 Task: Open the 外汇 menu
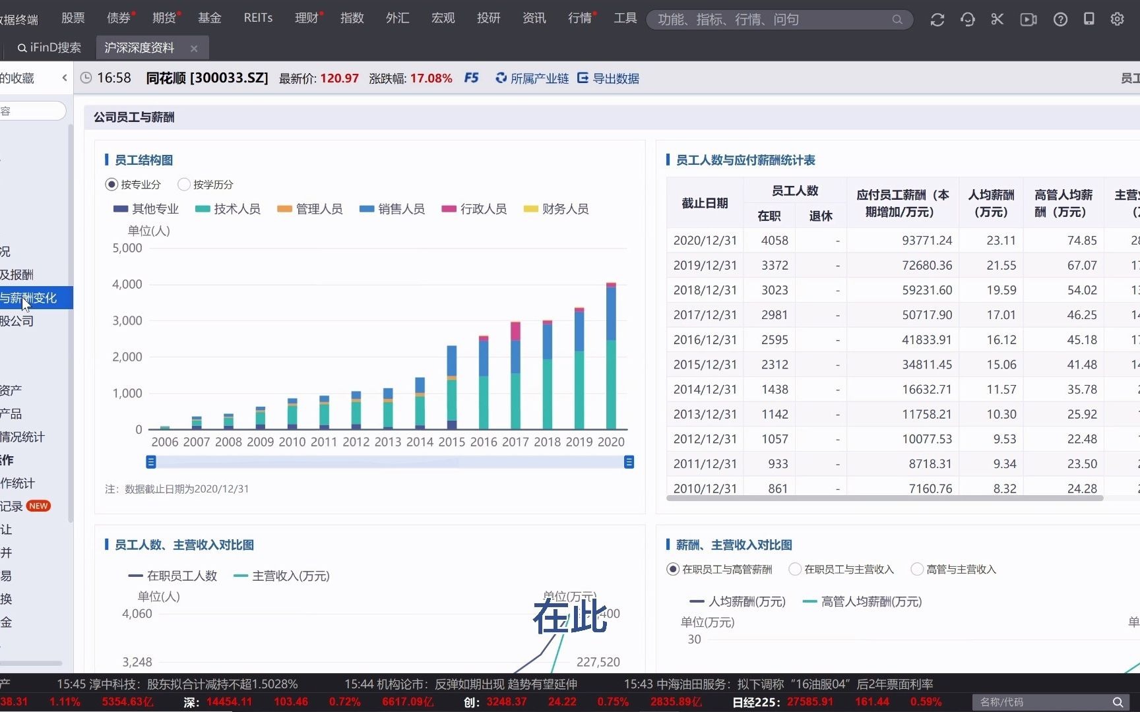pos(398,18)
